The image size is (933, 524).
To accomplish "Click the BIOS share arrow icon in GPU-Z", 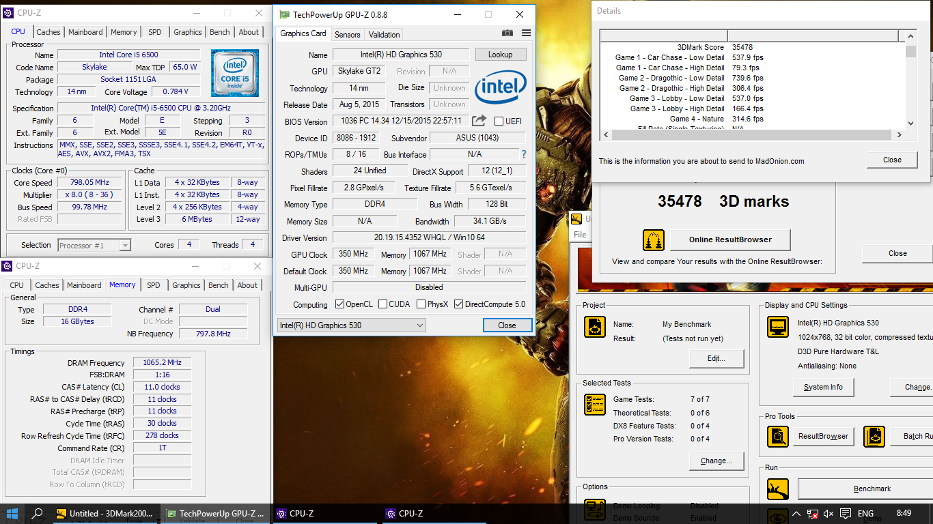I will pyautogui.click(x=479, y=121).
